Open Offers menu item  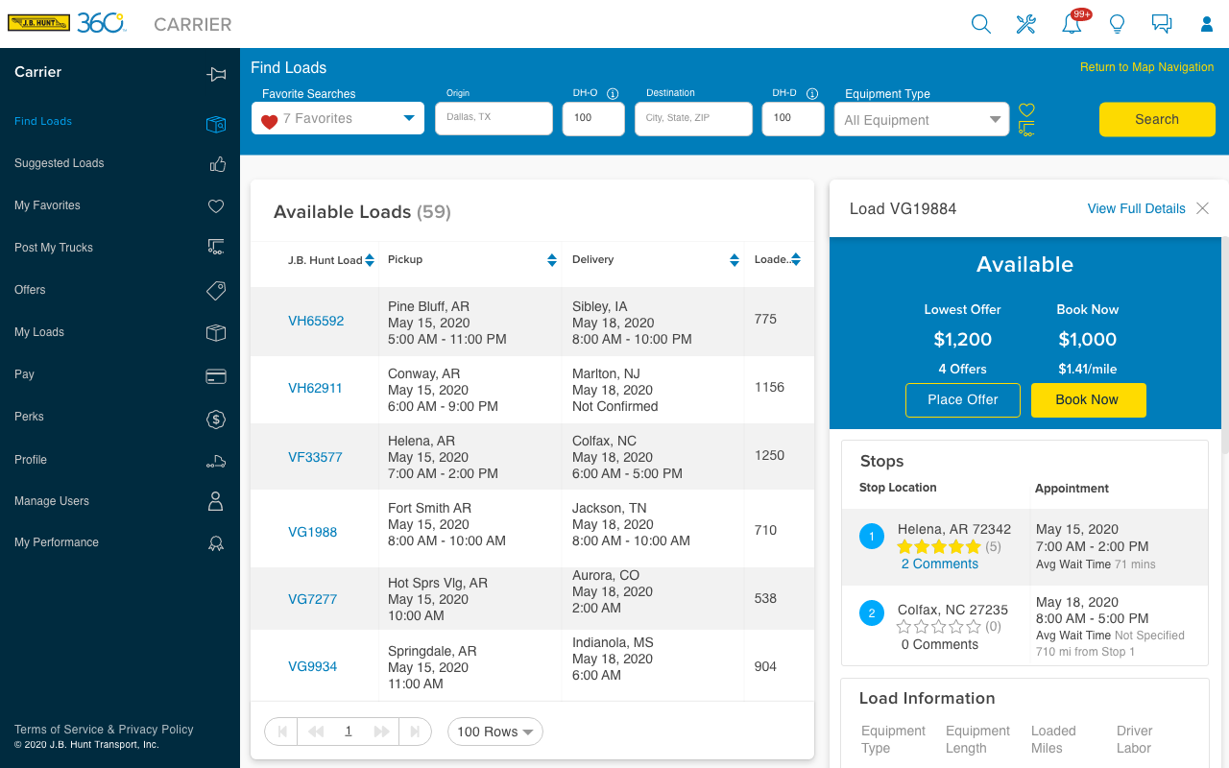pos(30,290)
